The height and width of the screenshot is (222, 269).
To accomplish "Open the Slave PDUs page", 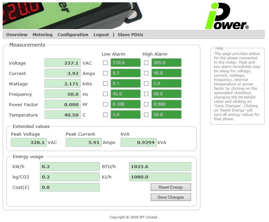I will pos(130,35).
